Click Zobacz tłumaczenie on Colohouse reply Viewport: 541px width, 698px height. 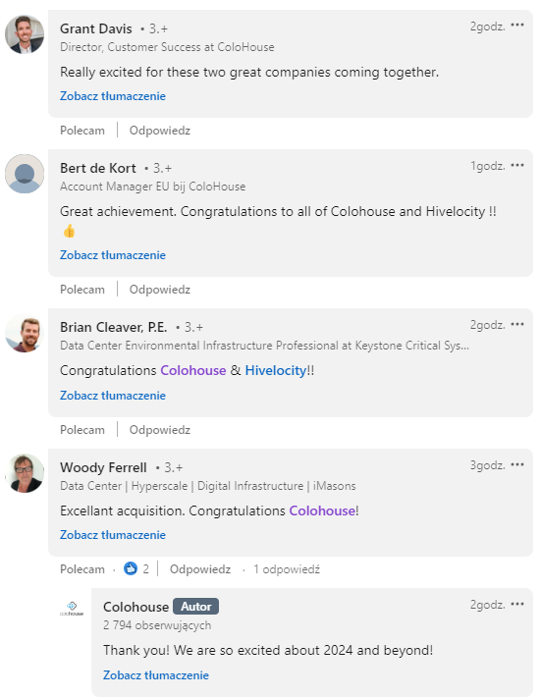[x=156, y=675]
